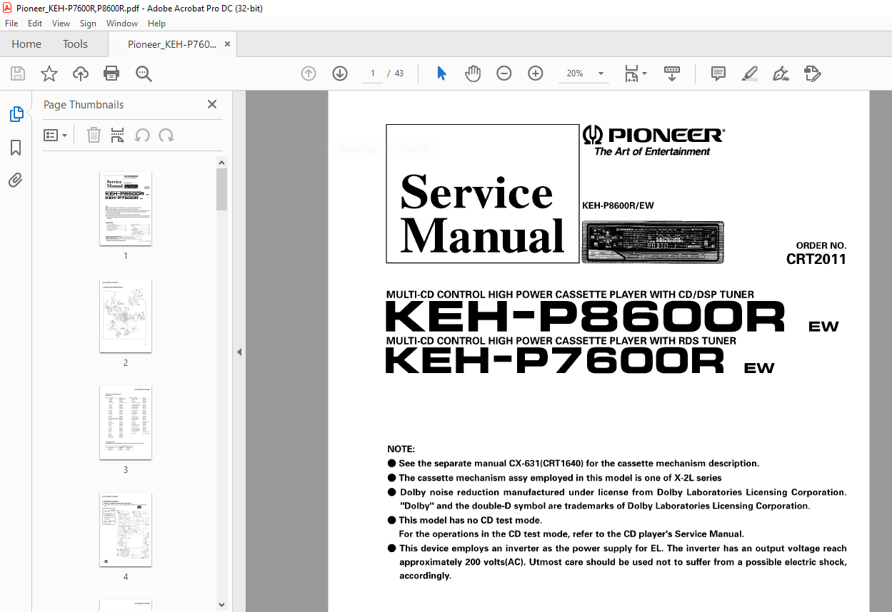892x612 pixels.
Task: Open the Edit menu
Action: click(35, 24)
